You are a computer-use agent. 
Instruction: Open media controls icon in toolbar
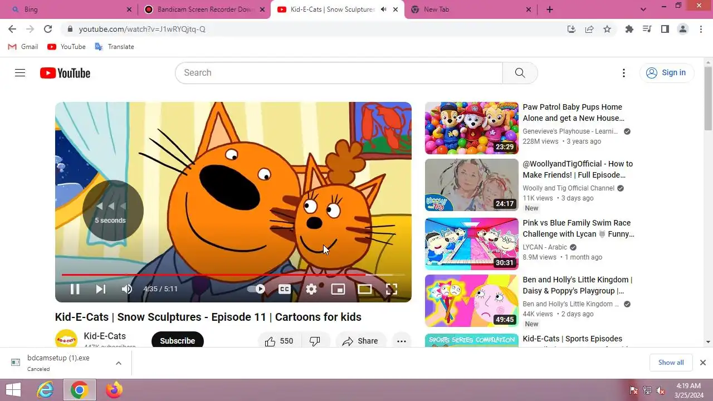coord(647,29)
